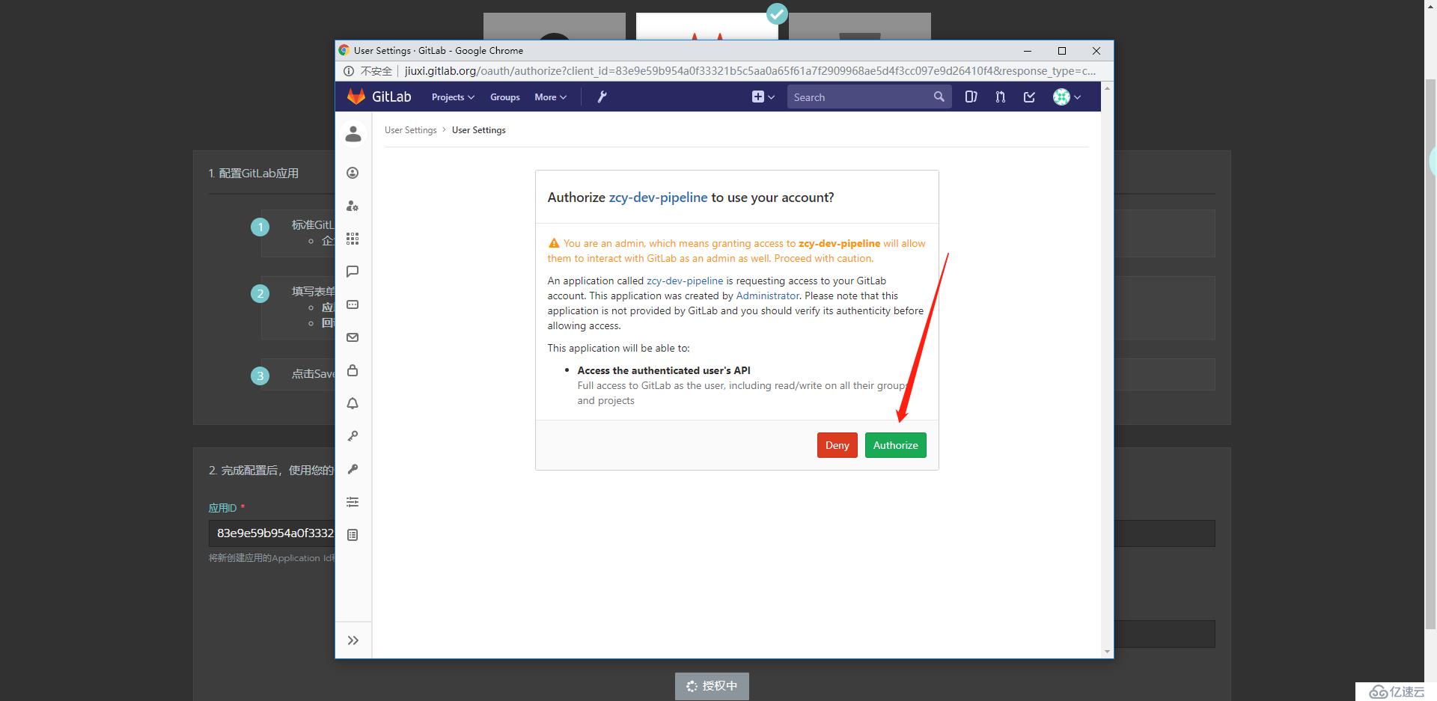Viewport: 1437px width, 701px height.
Task: Open the to-do list icon in navbar
Action: [1029, 97]
